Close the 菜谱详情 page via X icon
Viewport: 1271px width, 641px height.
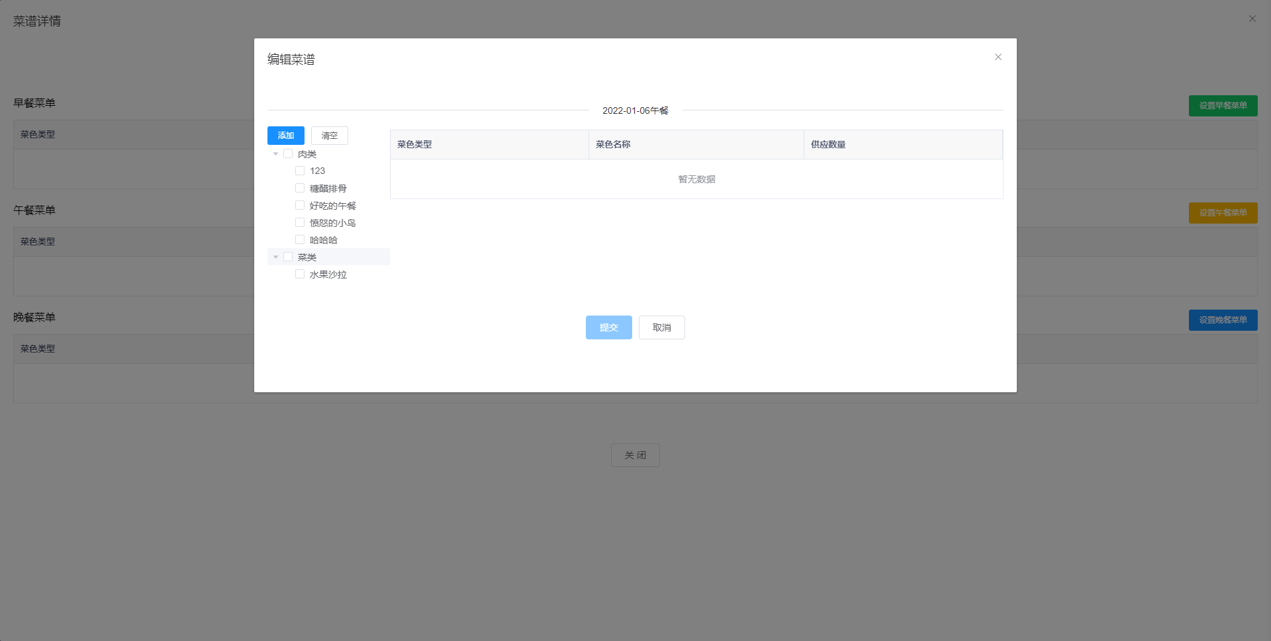(1252, 19)
